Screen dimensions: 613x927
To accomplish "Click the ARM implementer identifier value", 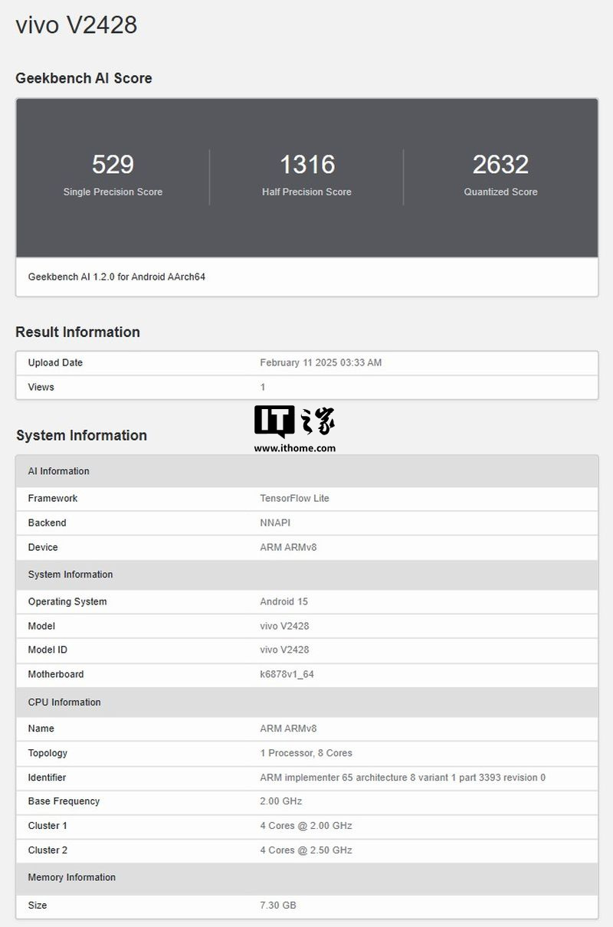I will [402, 777].
